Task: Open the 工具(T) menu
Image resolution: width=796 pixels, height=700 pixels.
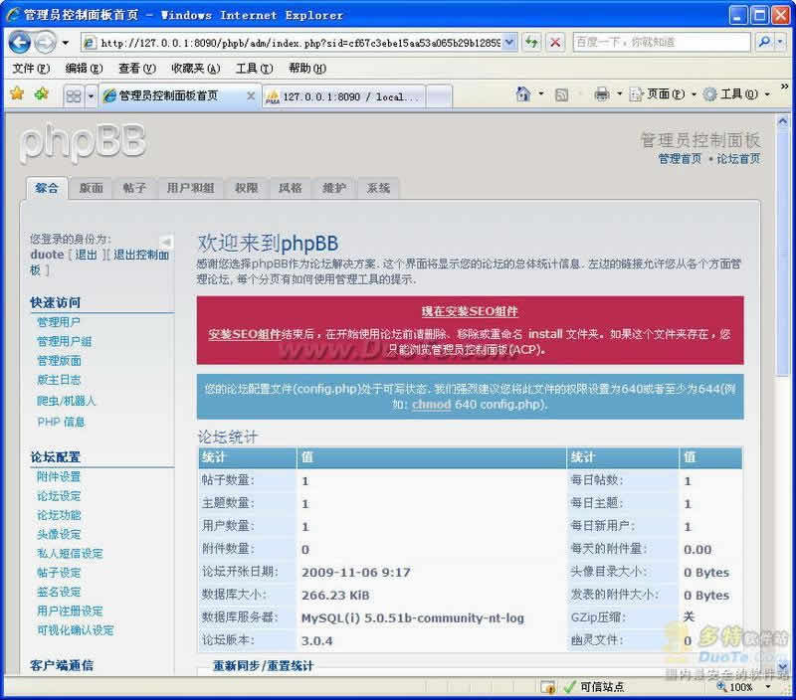Action: pos(255,68)
